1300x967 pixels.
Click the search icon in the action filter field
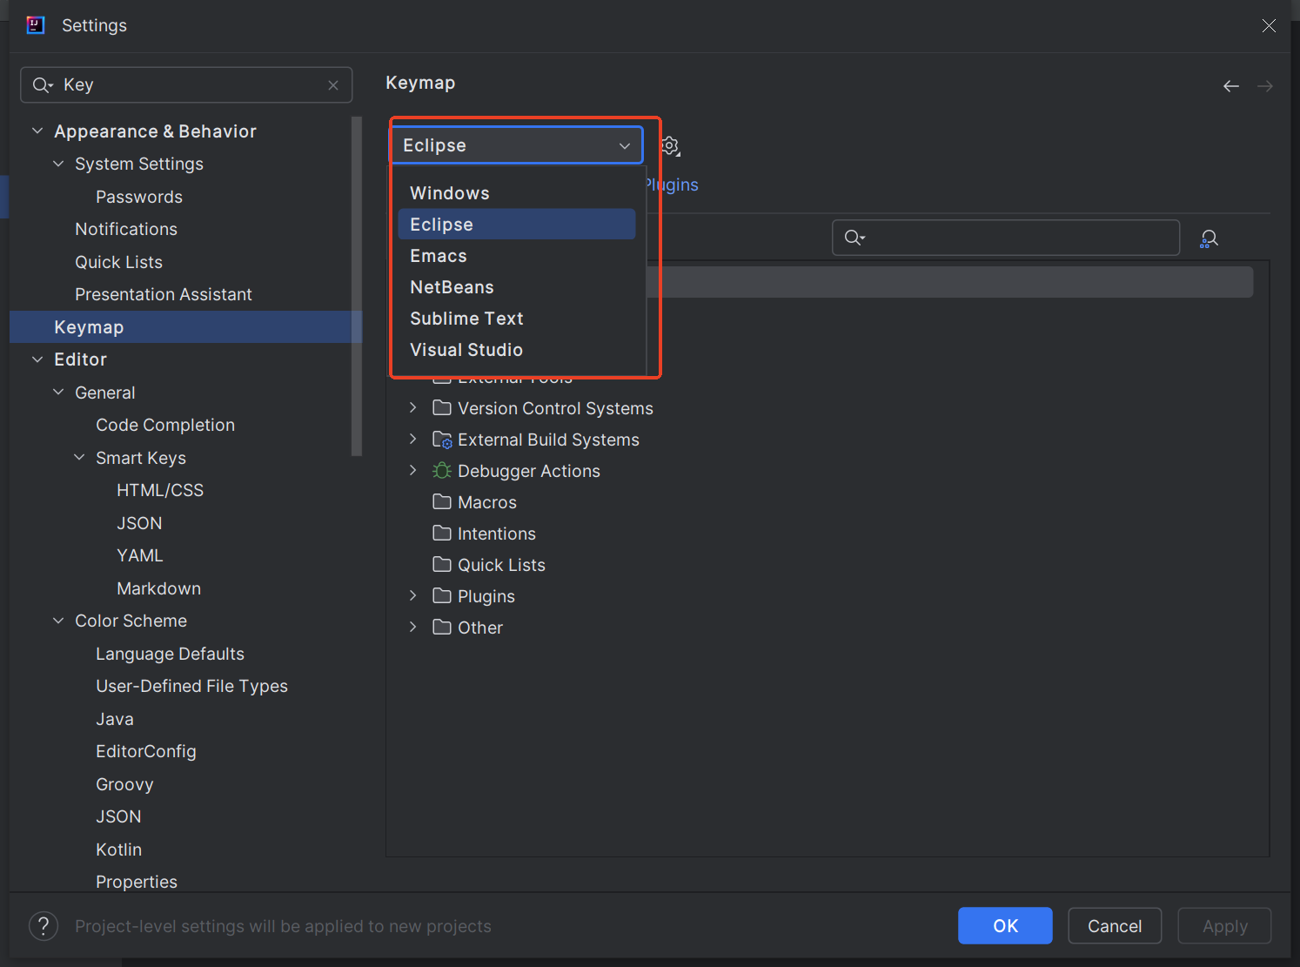854,238
